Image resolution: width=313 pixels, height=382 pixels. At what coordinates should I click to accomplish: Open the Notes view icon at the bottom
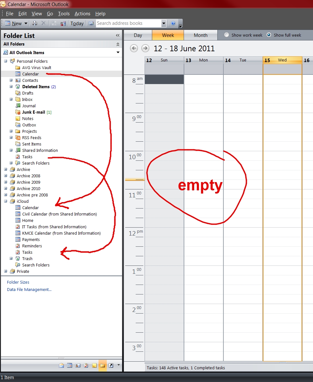(94, 365)
